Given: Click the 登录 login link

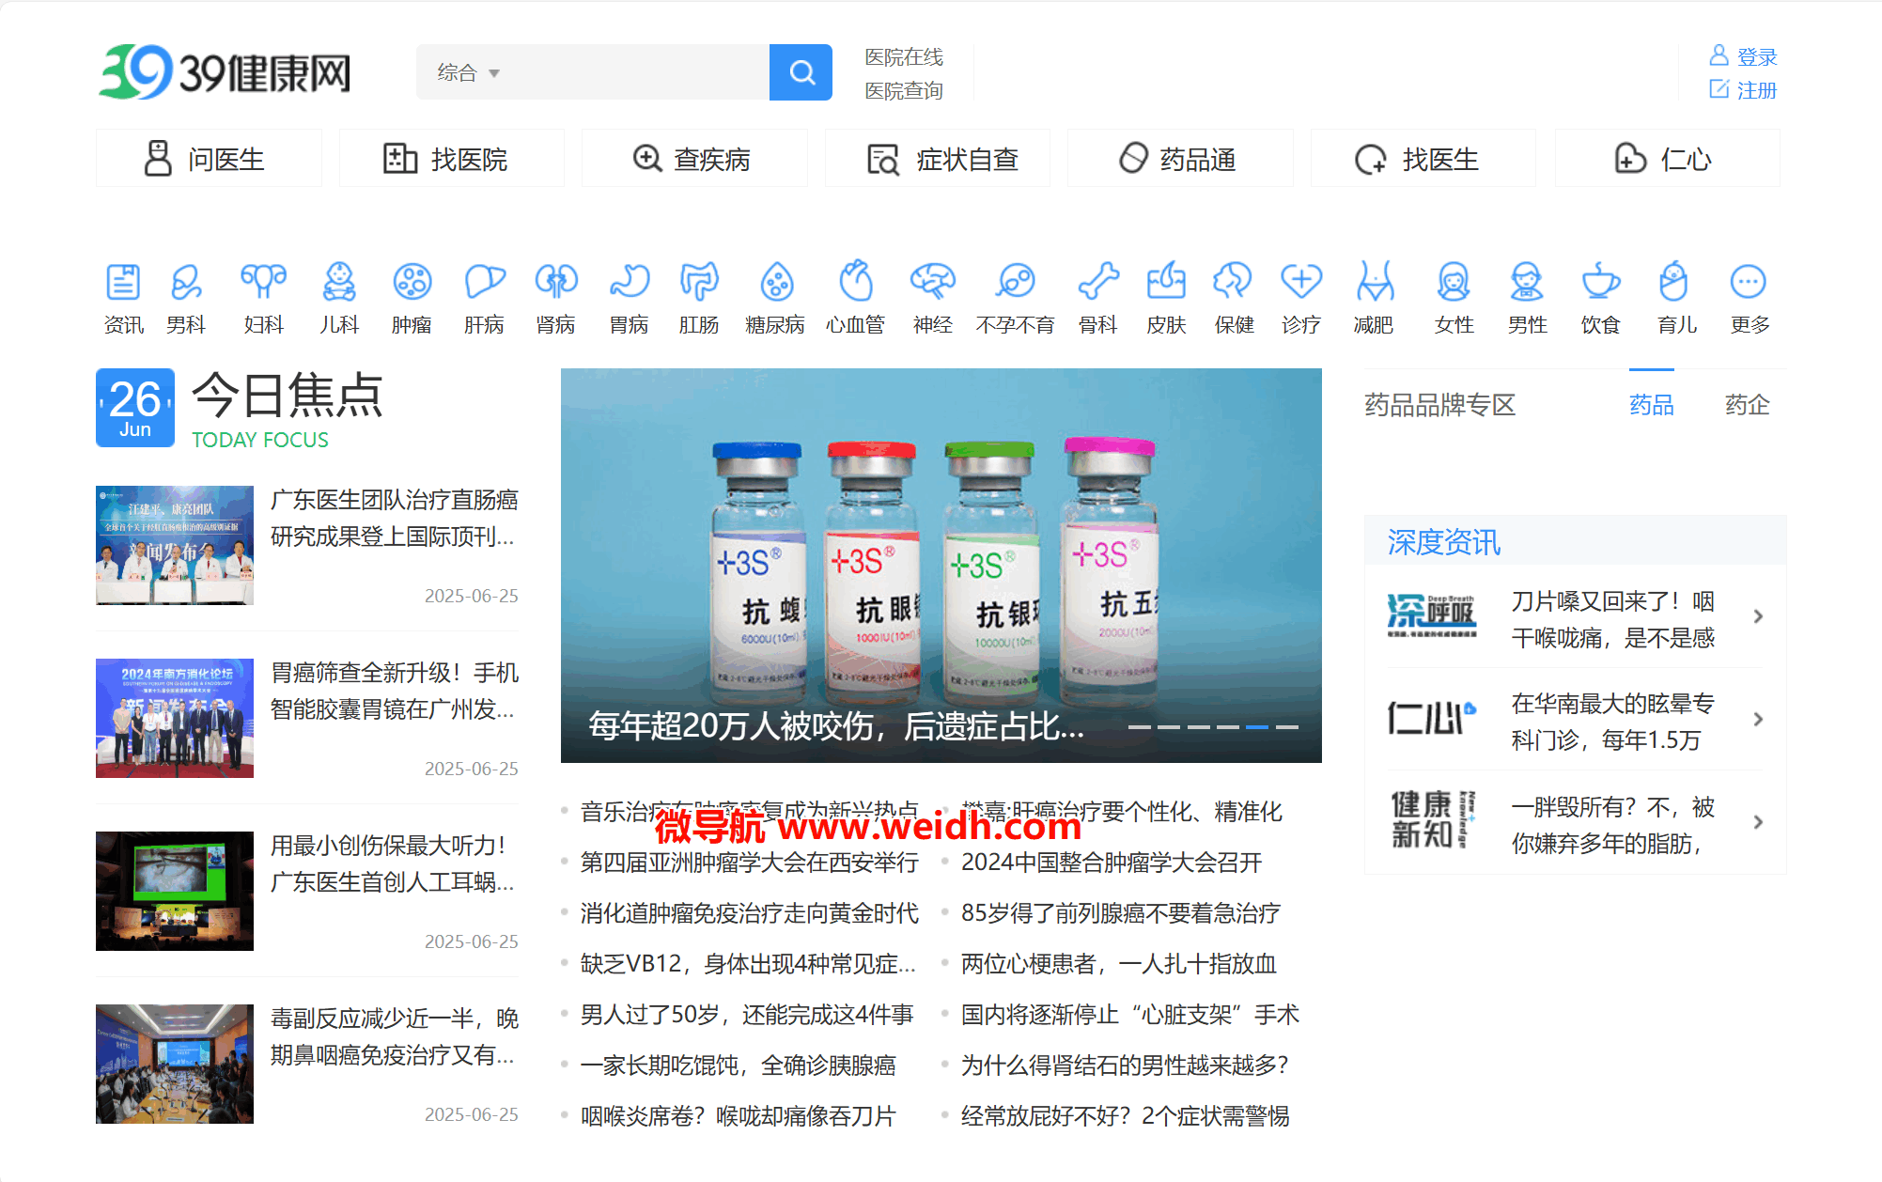Looking at the screenshot, I should pos(1743,57).
